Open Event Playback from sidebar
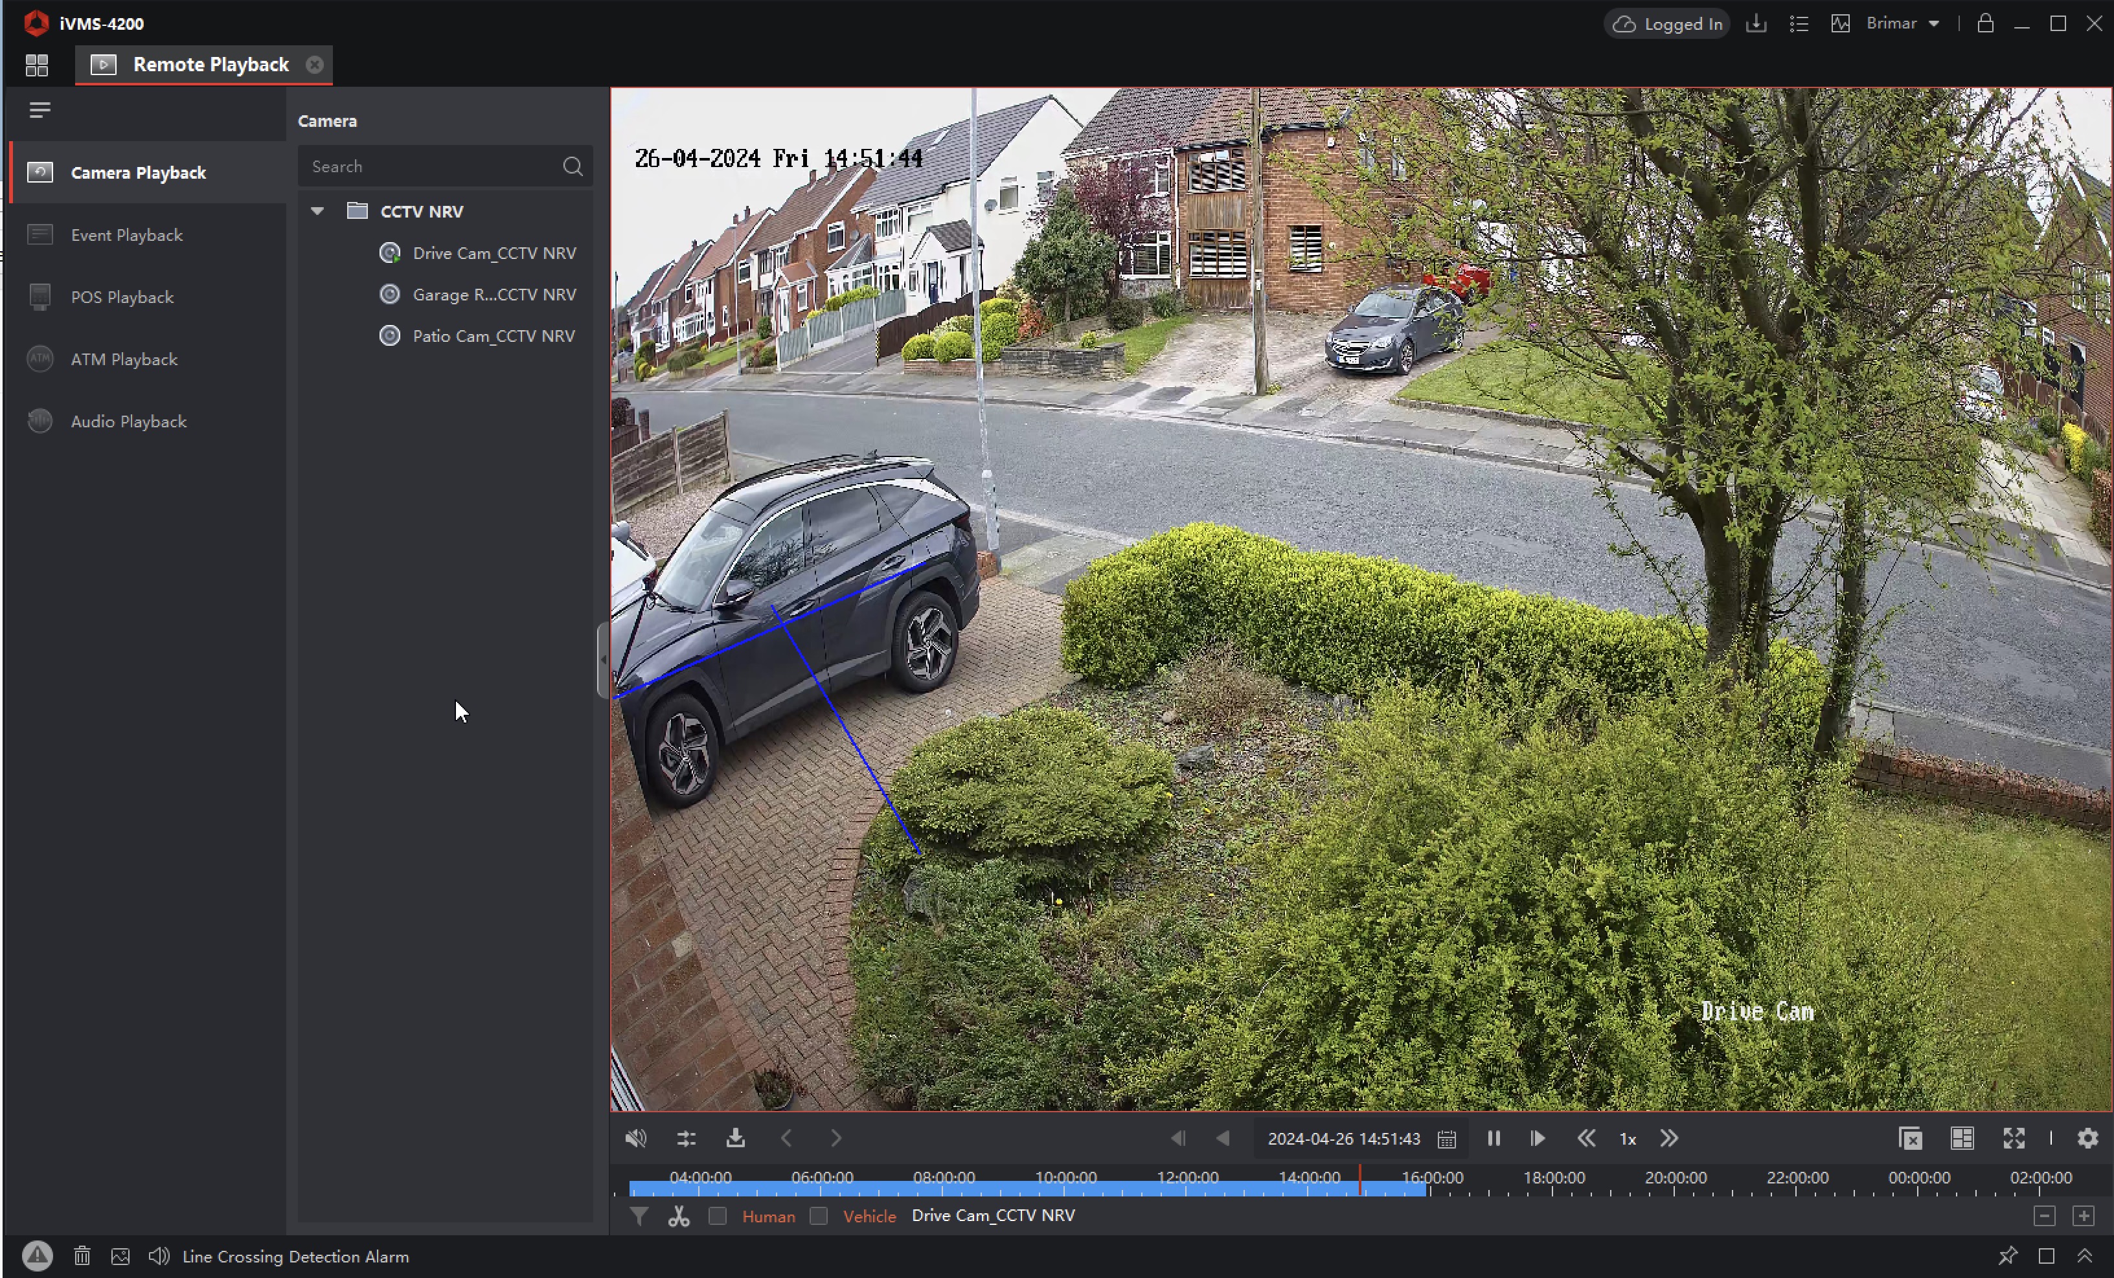Screen dimensions: 2114x1278 pos(126,235)
